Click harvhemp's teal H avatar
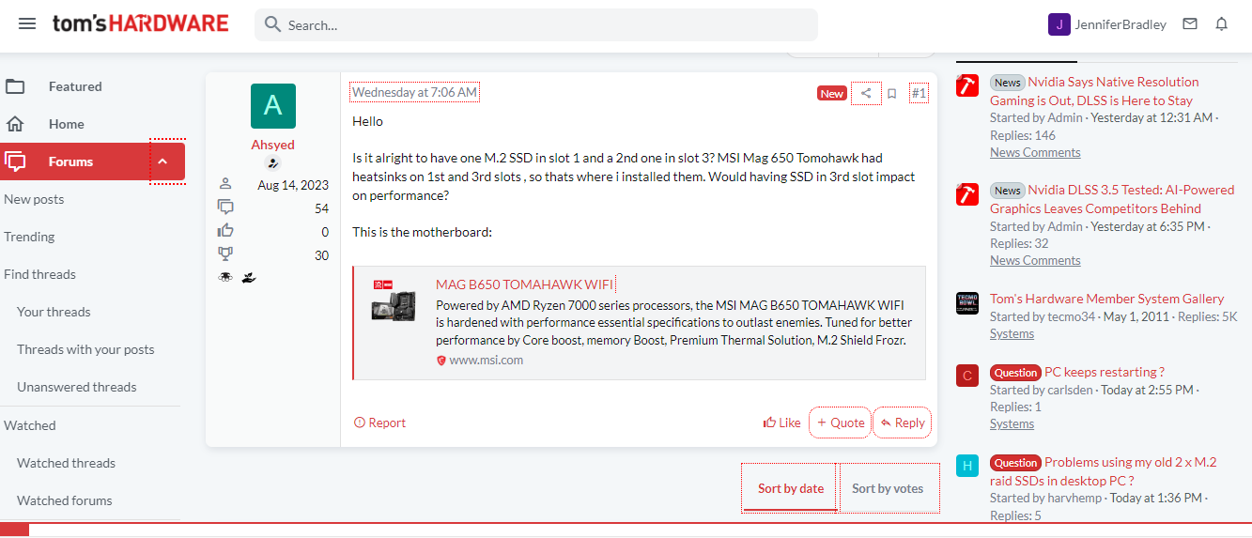Viewport: 1252px width, 538px height. point(967,466)
